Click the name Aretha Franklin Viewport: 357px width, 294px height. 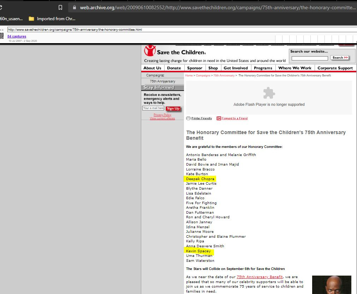200,208
